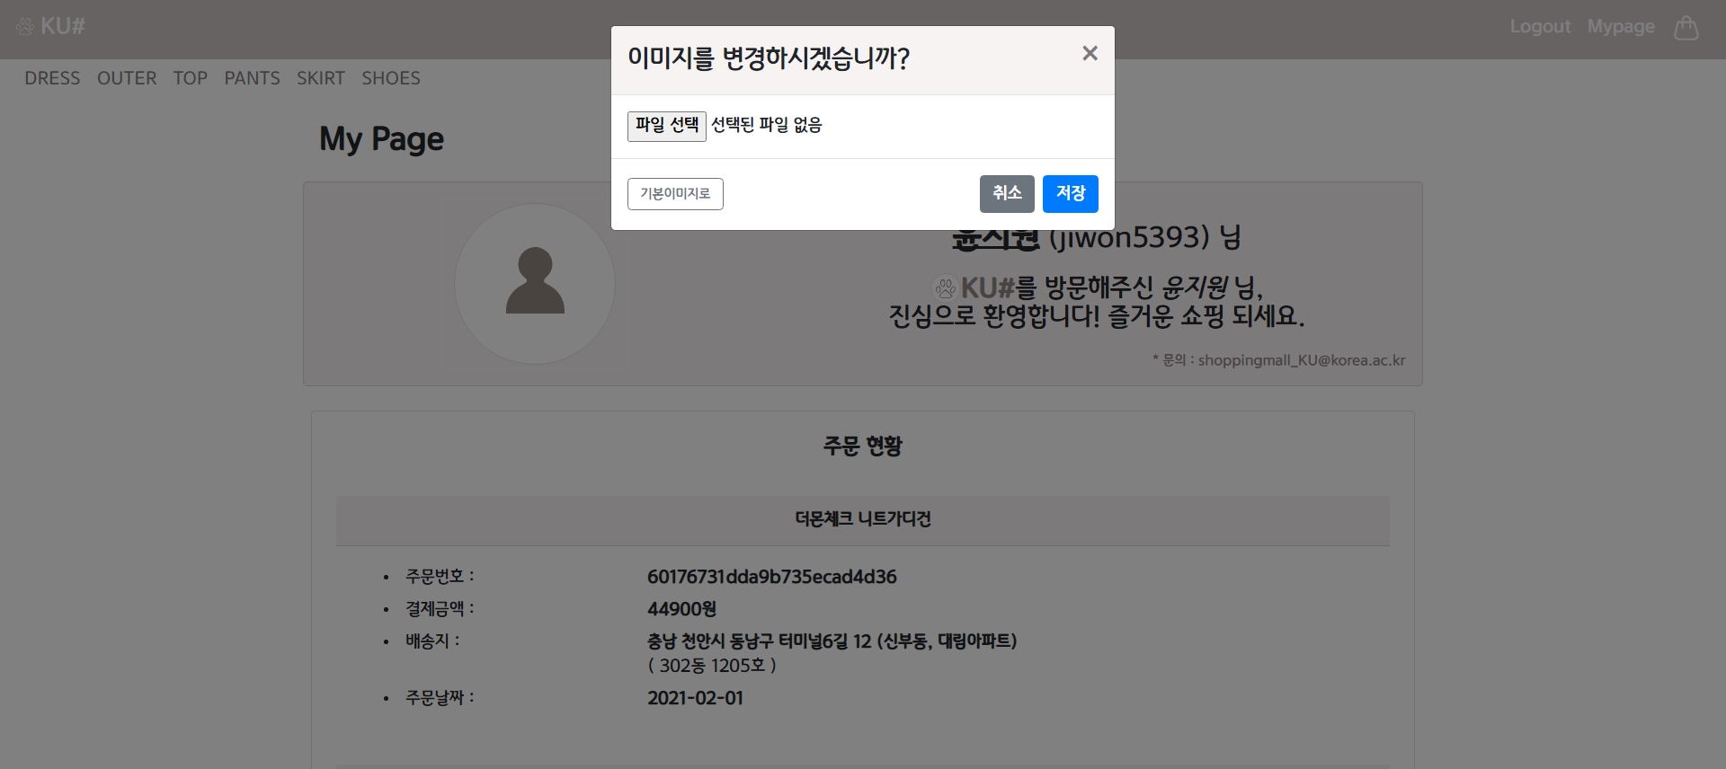Open the SKIRT category
Screen dimensions: 1726x769
[321, 78]
